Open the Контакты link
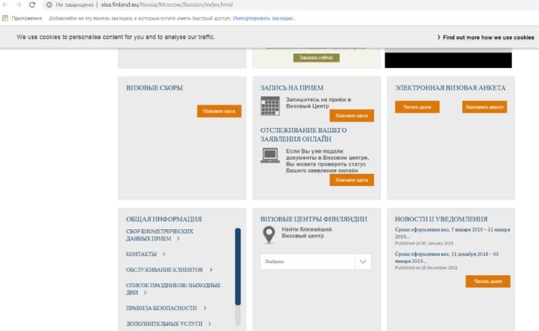Viewport: 539px width, 331px height. (x=141, y=254)
